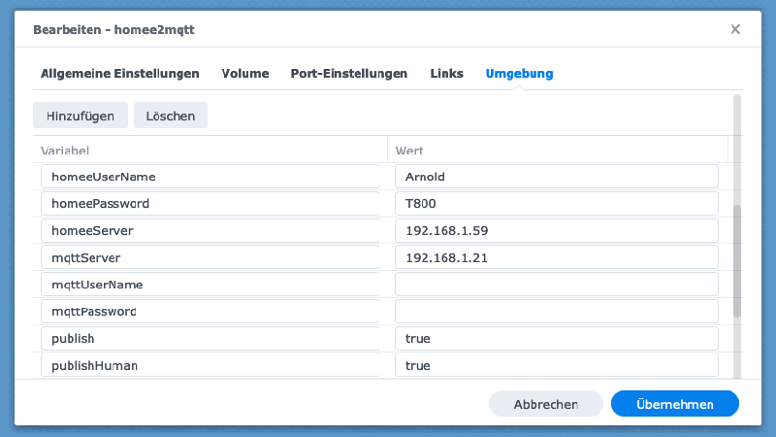The image size is (776, 437).
Task: Focus the empty mqttPassword value field
Action: 556,312
